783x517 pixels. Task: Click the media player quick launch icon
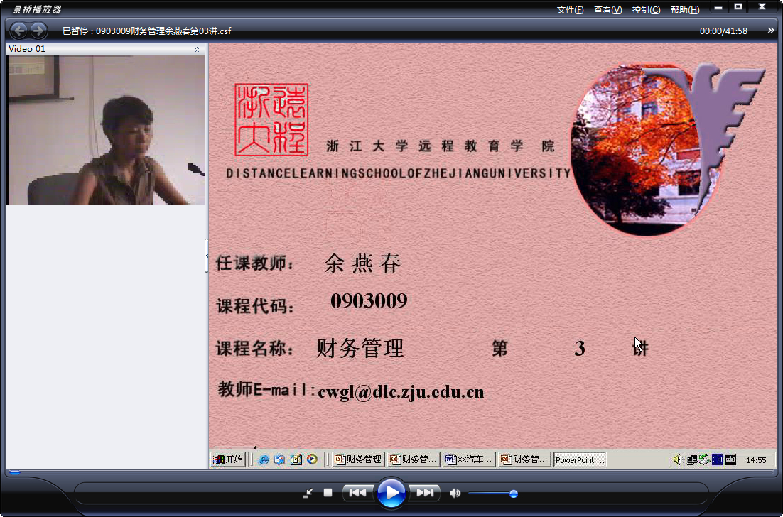coord(312,459)
